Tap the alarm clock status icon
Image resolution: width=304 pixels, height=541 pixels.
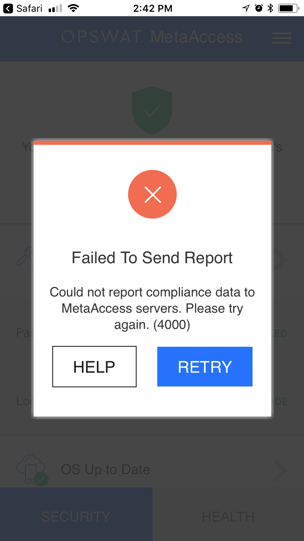pyautogui.click(x=259, y=8)
